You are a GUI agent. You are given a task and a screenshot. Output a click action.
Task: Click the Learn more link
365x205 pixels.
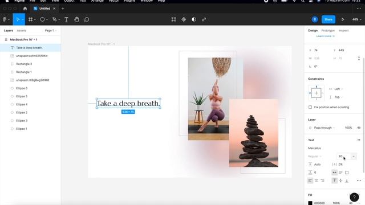click(x=325, y=36)
